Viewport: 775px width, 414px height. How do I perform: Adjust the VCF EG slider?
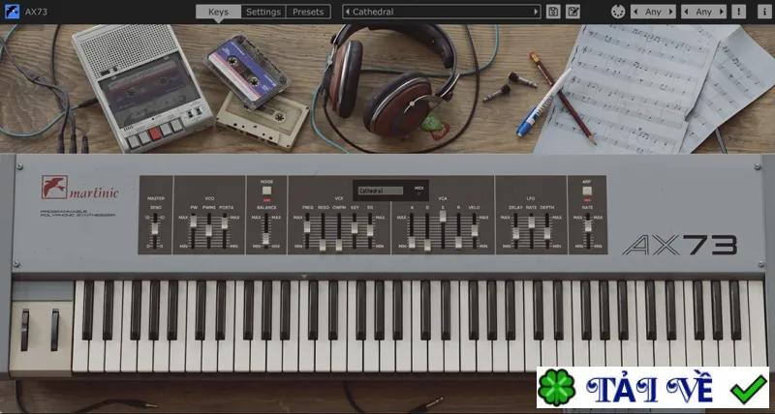pos(370,230)
